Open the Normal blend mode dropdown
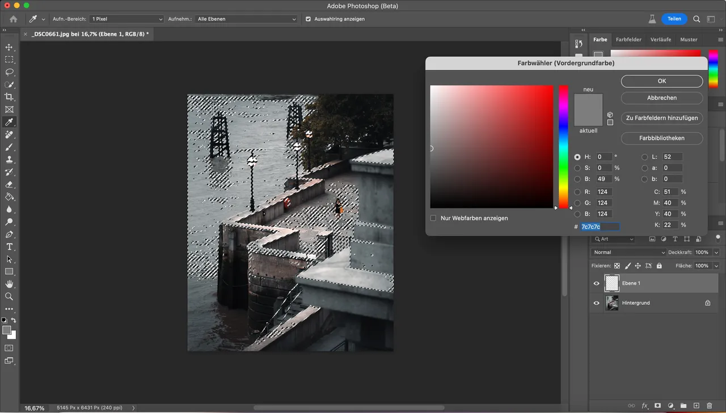The height and width of the screenshot is (413, 726). click(628, 252)
